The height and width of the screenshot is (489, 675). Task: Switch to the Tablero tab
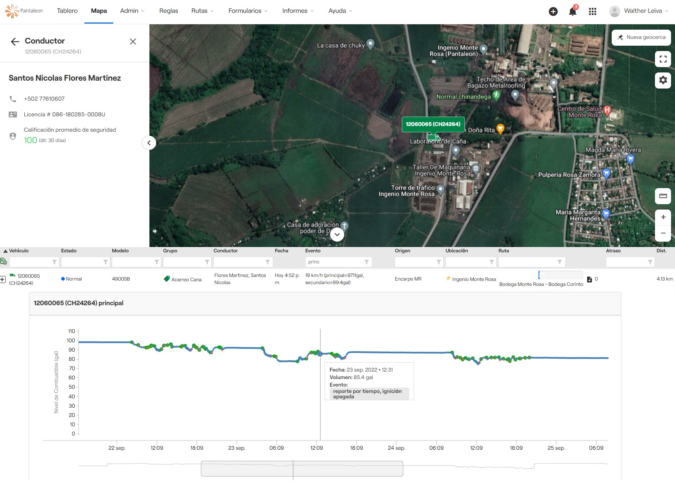pos(67,11)
